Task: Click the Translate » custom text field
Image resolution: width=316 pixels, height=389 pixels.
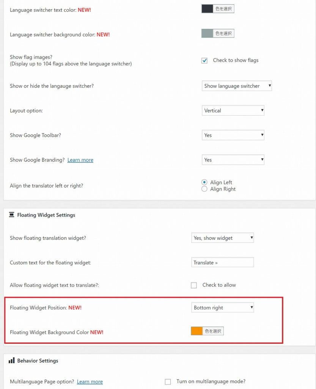Action: (222, 262)
